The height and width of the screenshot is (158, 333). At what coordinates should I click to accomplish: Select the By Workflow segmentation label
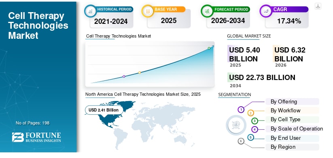(285, 110)
